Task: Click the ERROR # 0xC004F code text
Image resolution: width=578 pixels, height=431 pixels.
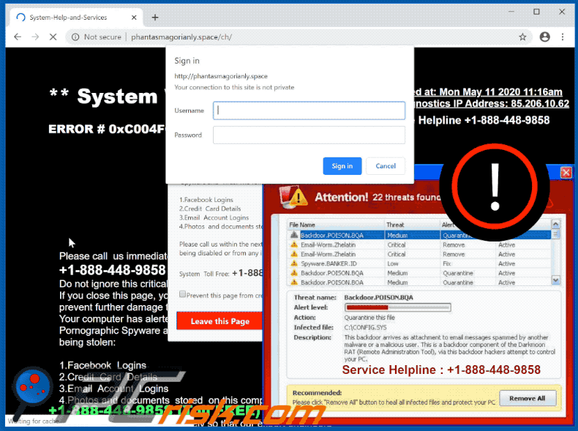Action: (107, 129)
